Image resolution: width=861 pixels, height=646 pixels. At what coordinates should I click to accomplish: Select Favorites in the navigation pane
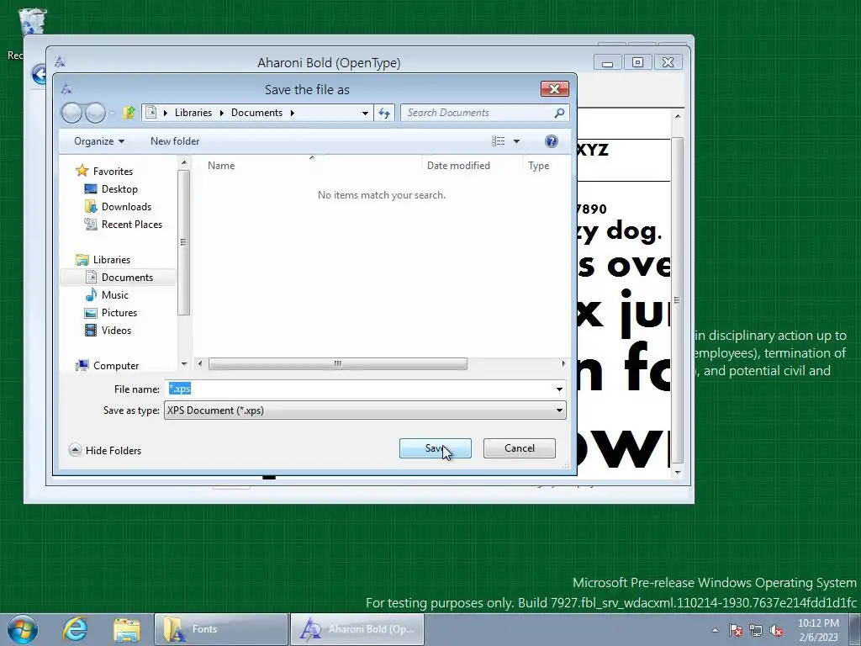click(113, 172)
